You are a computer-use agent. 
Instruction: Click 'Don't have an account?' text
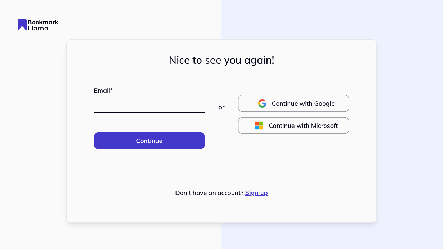point(209,193)
